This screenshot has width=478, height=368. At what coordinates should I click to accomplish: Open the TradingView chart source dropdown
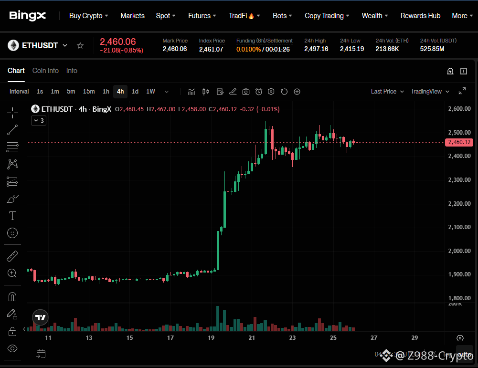pyautogui.click(x=430, y=91)
